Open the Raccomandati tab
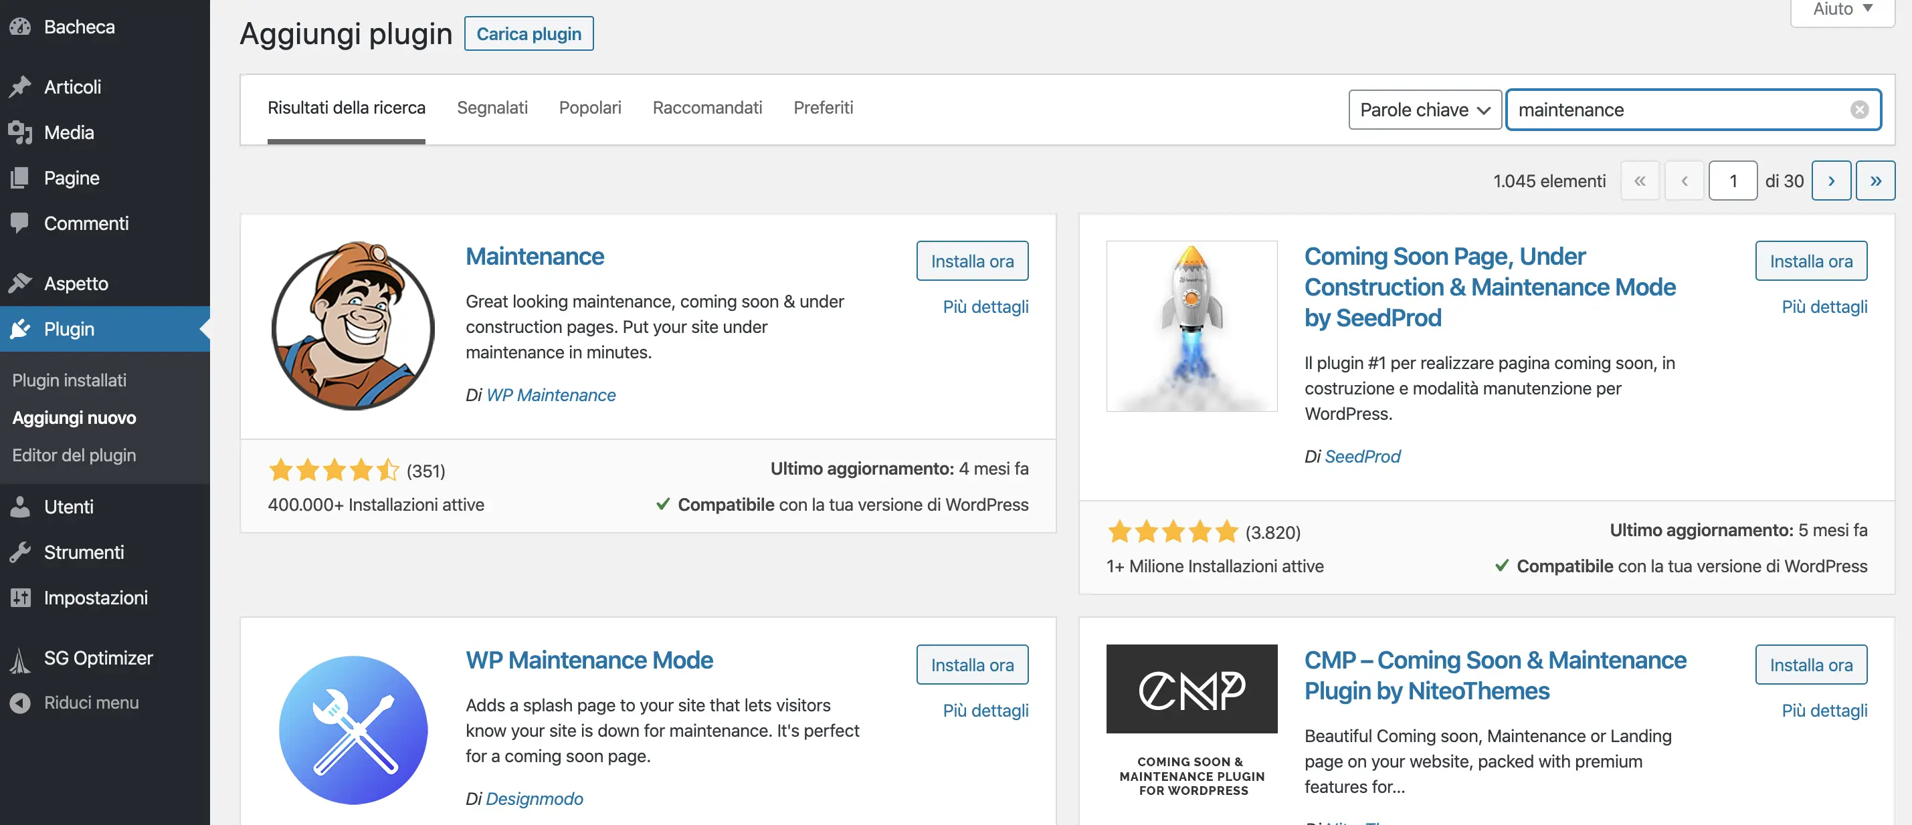This screenshot has height=825, width=1912. 706,108
